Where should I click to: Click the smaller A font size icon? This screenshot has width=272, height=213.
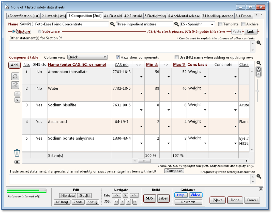(259, 74)
